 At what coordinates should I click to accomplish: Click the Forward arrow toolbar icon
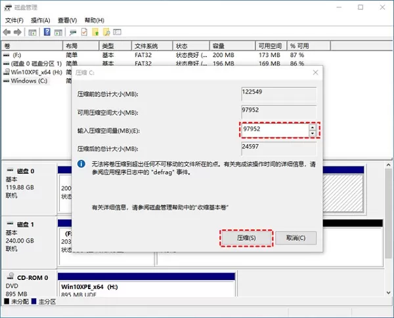(x=18, y=32)
